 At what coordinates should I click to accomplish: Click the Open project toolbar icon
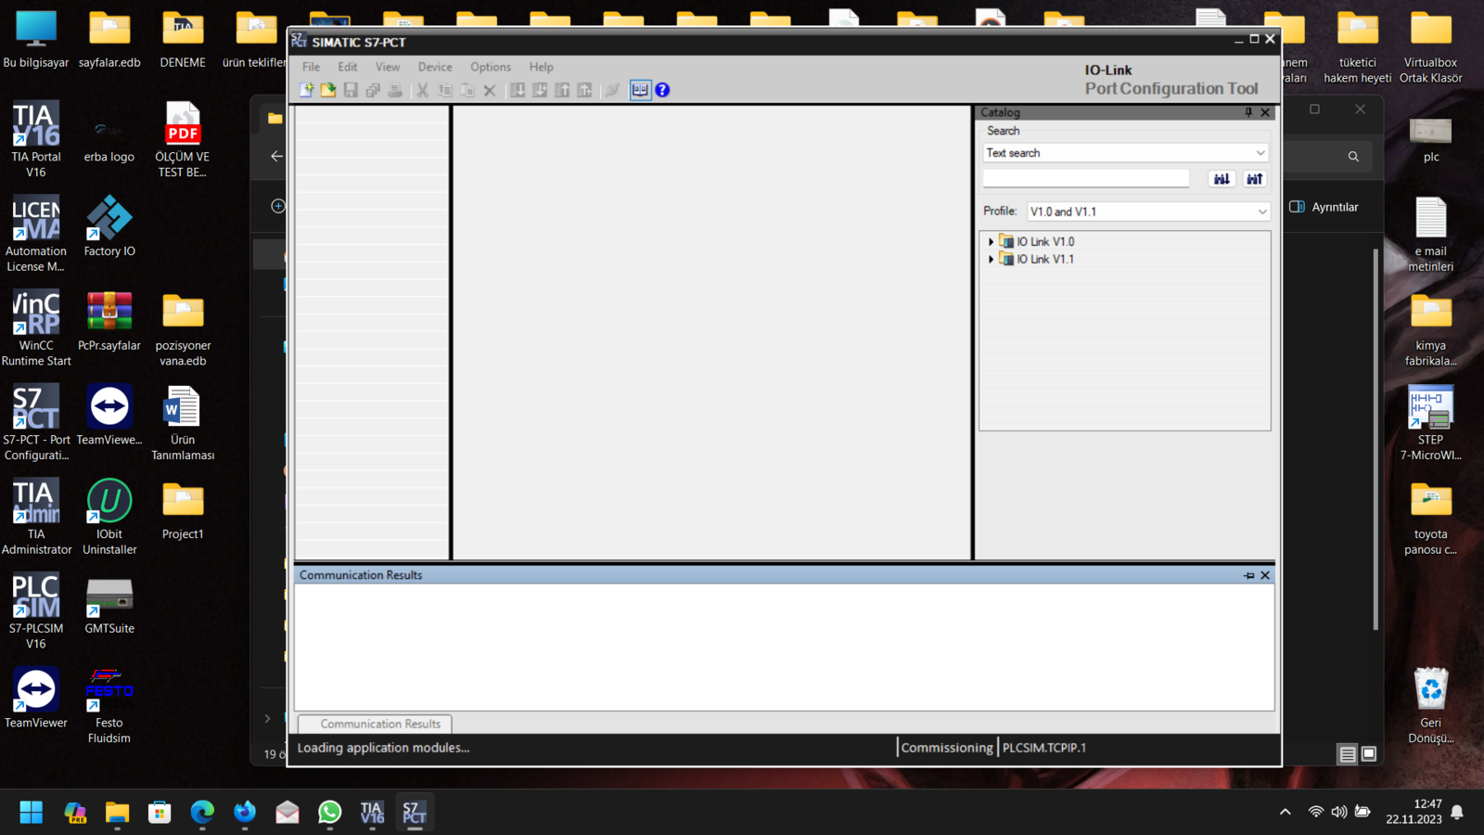point(328,90)
